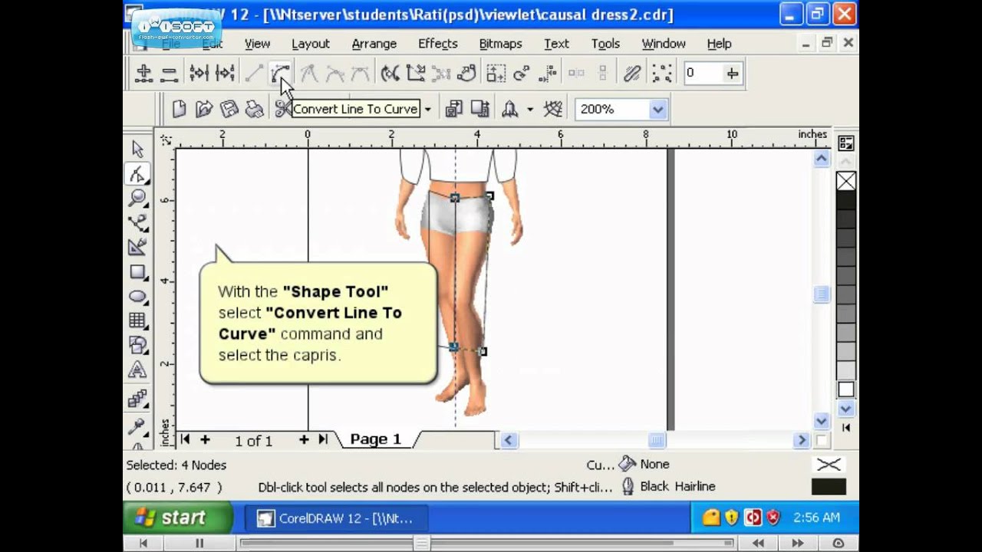
Task: Switch to the Page 1 tab
Action: coord(375,439)
